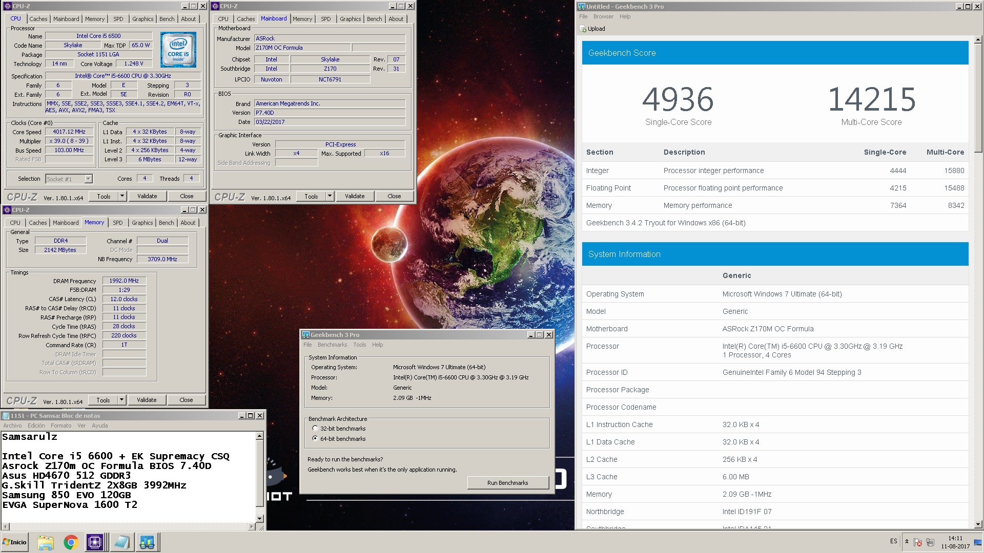
Task: Click Validate in the CPU tab window
Action: [x=147, y=196]
